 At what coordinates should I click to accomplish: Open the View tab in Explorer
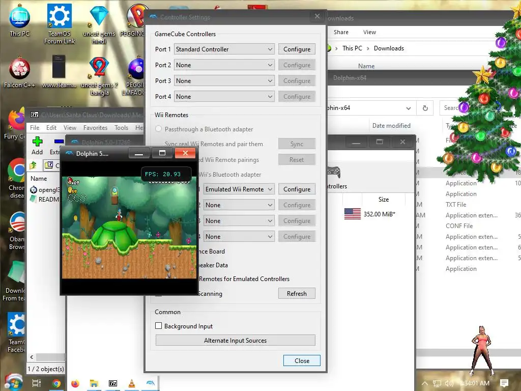click(x=369, y=32)
